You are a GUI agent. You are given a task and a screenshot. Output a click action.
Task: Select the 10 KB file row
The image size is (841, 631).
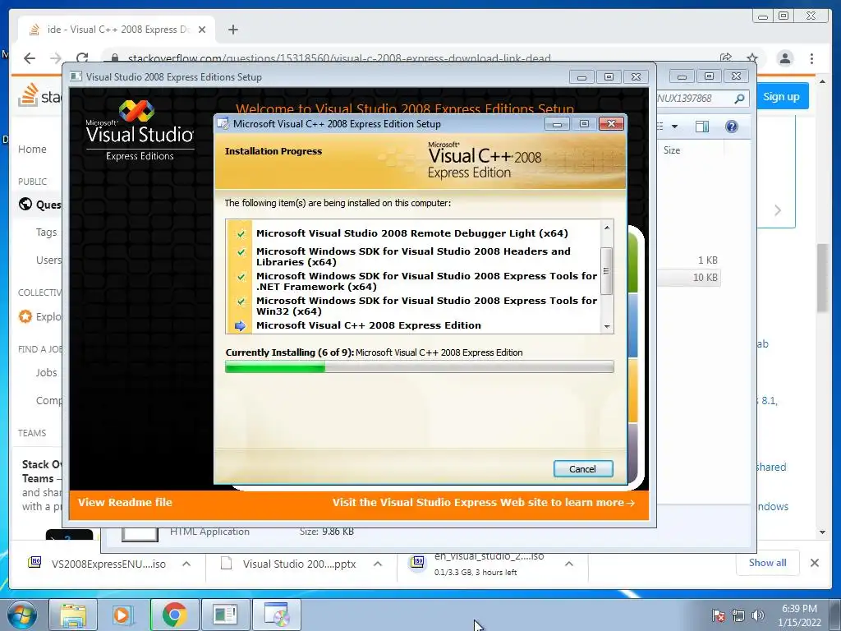[689, 278]
